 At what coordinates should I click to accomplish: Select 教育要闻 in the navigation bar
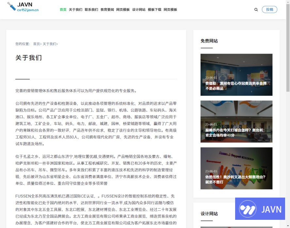tap(107, 9)
